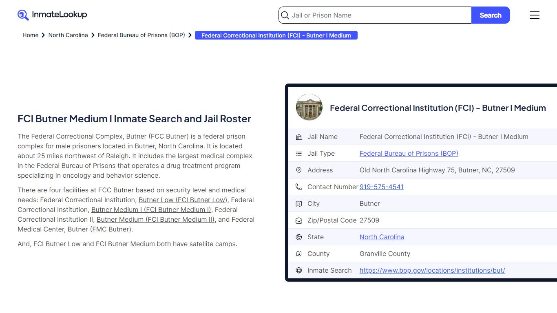Screen dimensions: 557x313
Task: Click the Contact Number label
Action: tap(333, 187)
